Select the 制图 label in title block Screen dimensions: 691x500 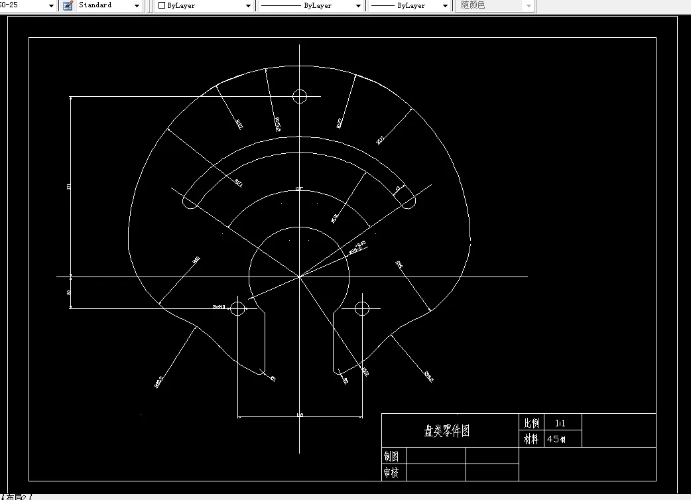[x=391, y=456]
